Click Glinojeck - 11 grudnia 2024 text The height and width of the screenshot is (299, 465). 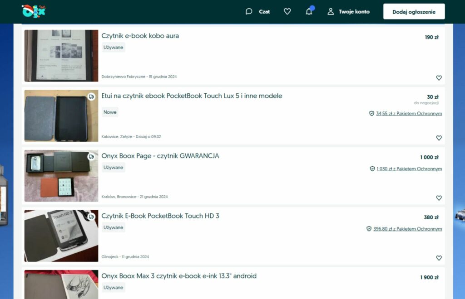click(125, 257)
